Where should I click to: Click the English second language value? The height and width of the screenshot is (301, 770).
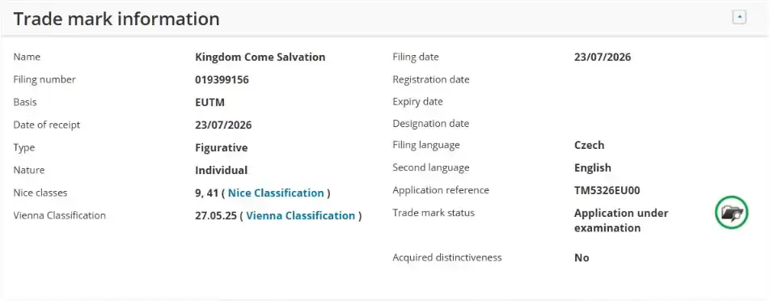tap(593, 168)
